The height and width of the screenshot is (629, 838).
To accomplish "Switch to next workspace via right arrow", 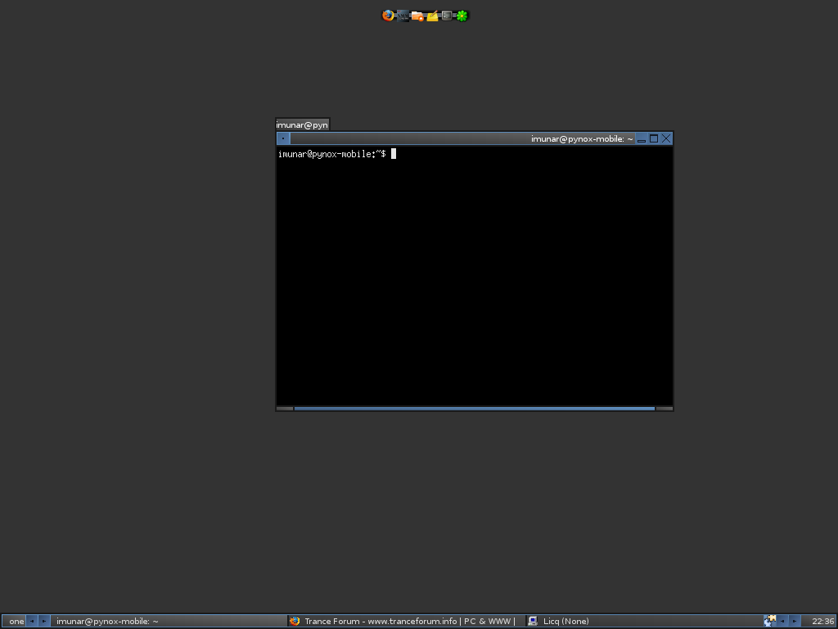I will (44, 621).
